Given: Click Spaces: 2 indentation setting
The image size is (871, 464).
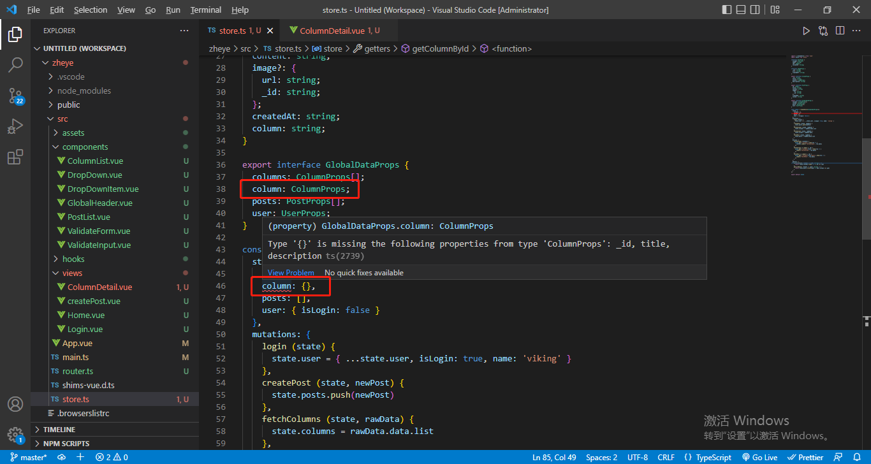Looking at the screenshot, I should [601, 457].
